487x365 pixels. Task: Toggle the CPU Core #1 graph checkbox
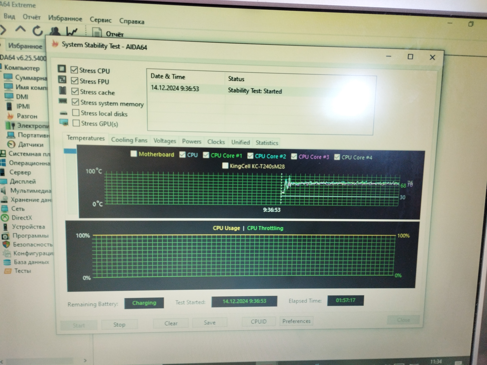click(206, 155)
